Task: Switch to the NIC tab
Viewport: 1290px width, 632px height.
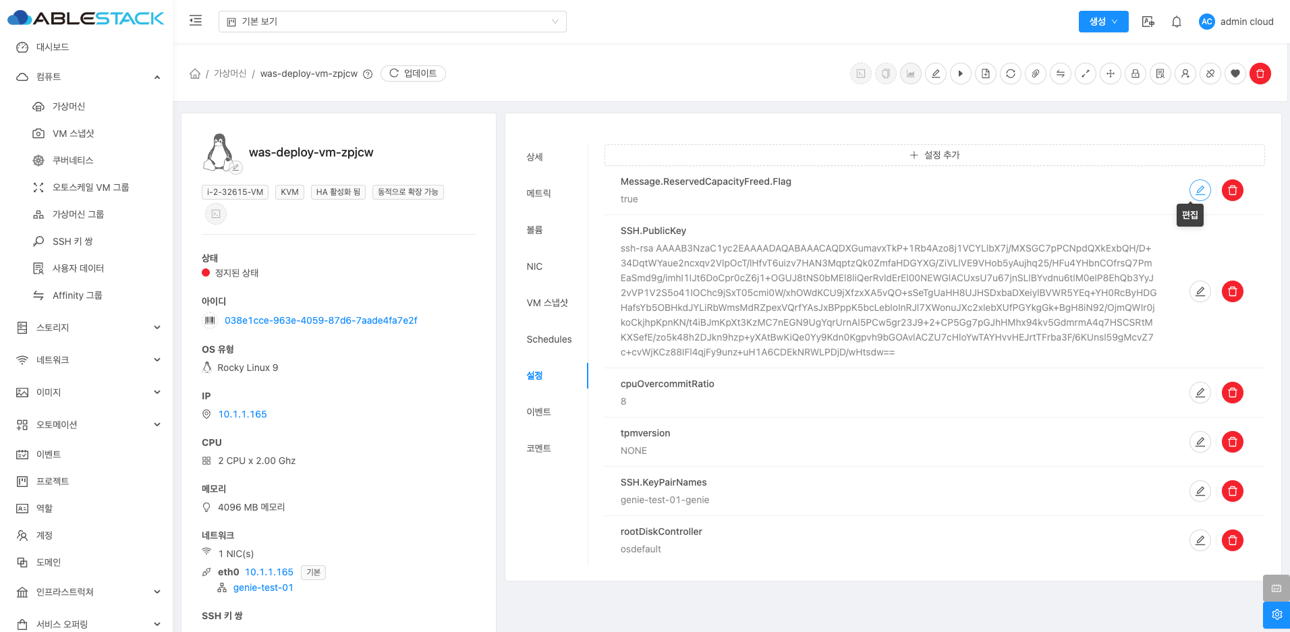Action: pyautogui.click(x=534, y=266)
